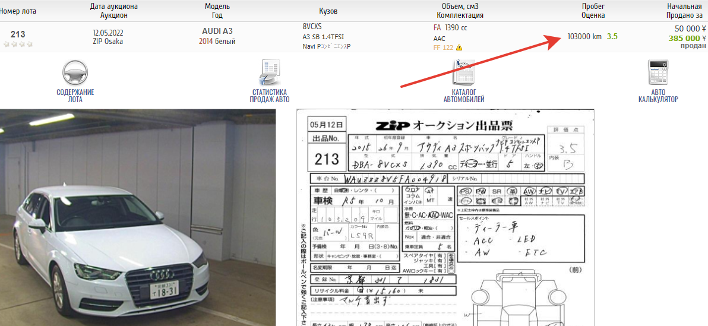Image resolution: width=708 pixels, height=326 pixels.
Task: Click the green 3.5 grade score
Action: click(612, 37)
